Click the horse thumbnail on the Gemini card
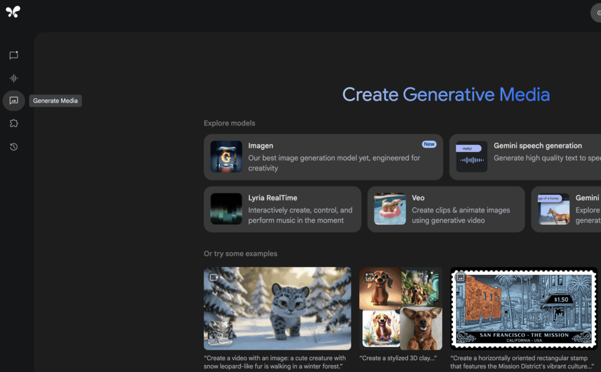The width and height of the screenshot is (601, 372). click(554, 209)
